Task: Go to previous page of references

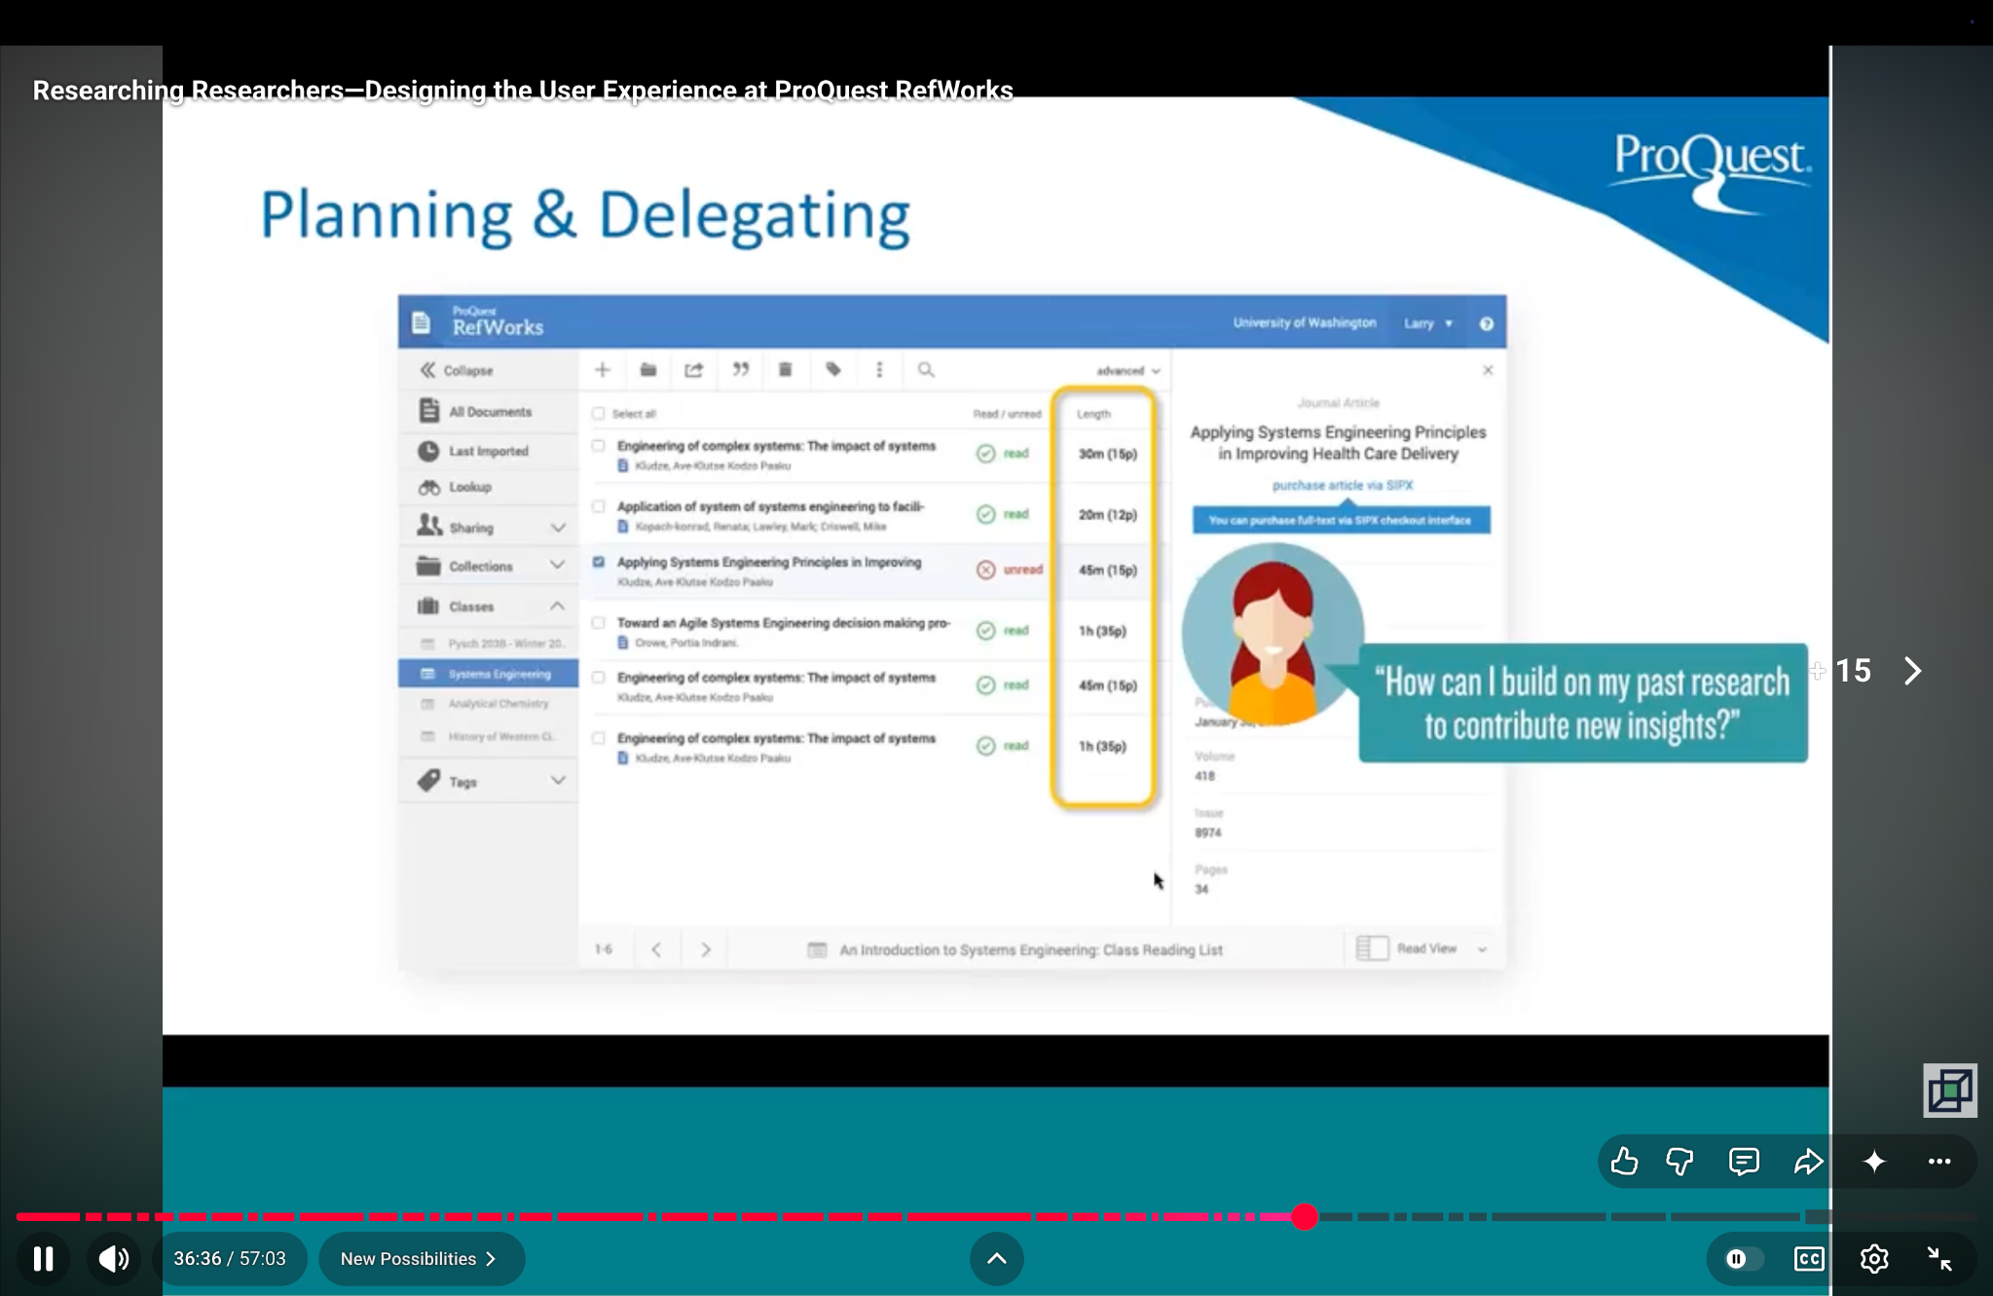Action: click(656, 949)
